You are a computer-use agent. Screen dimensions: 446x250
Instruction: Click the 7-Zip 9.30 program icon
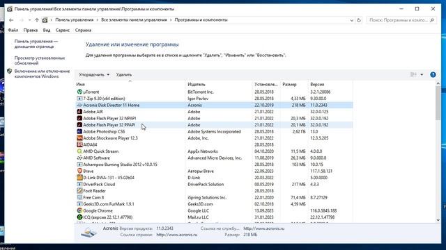tap(79, 99)
